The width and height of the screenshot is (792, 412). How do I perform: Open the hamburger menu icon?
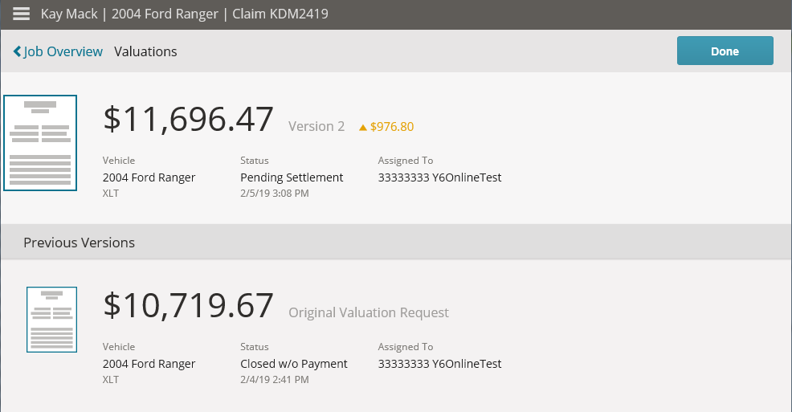(x=21, y=14)
